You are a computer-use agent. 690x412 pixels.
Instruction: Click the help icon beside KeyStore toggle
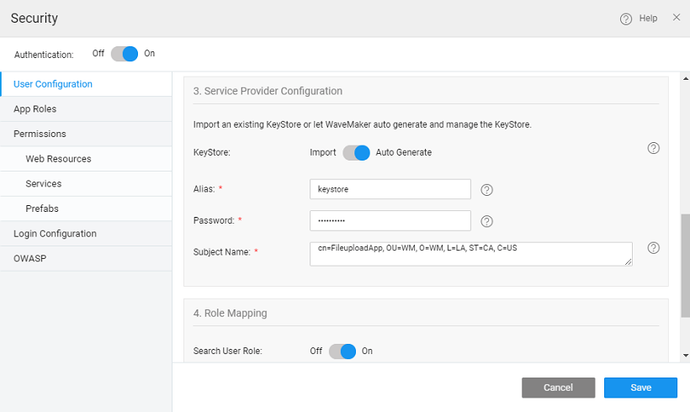click(653, 148)
